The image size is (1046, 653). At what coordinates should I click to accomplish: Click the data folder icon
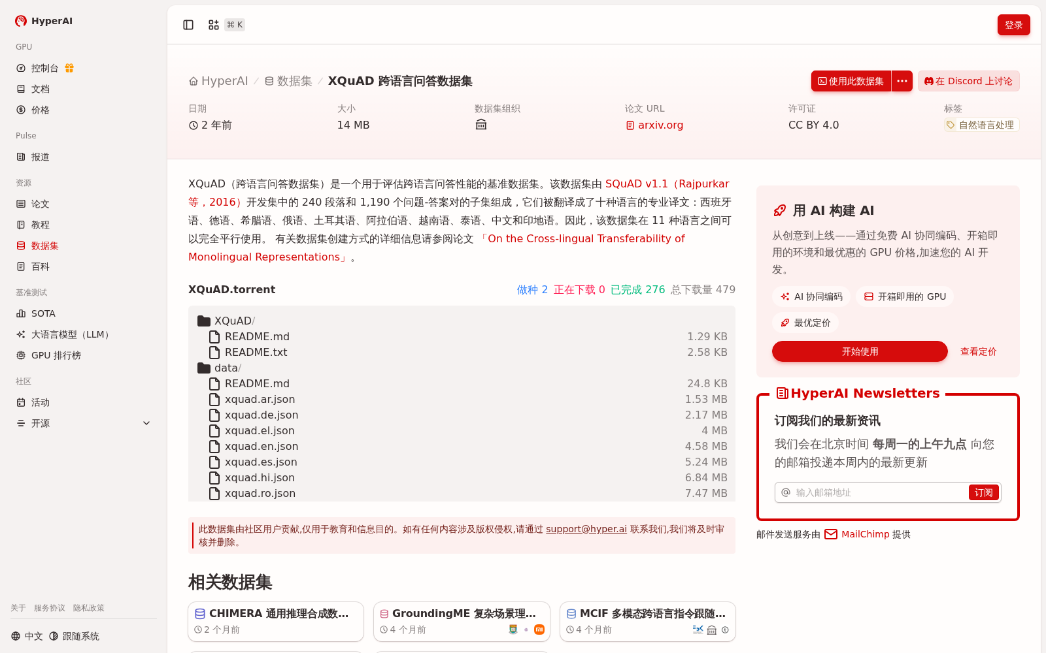coord(204,368)
